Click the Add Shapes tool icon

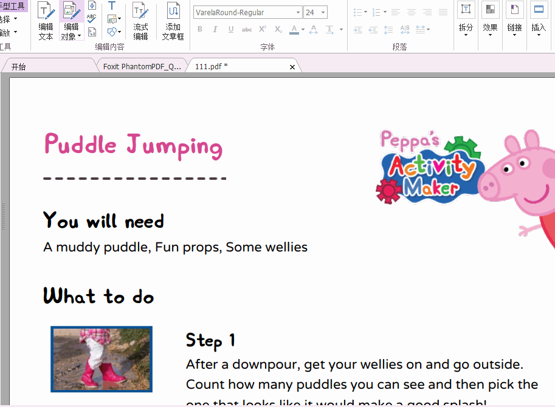click(112, 32)
